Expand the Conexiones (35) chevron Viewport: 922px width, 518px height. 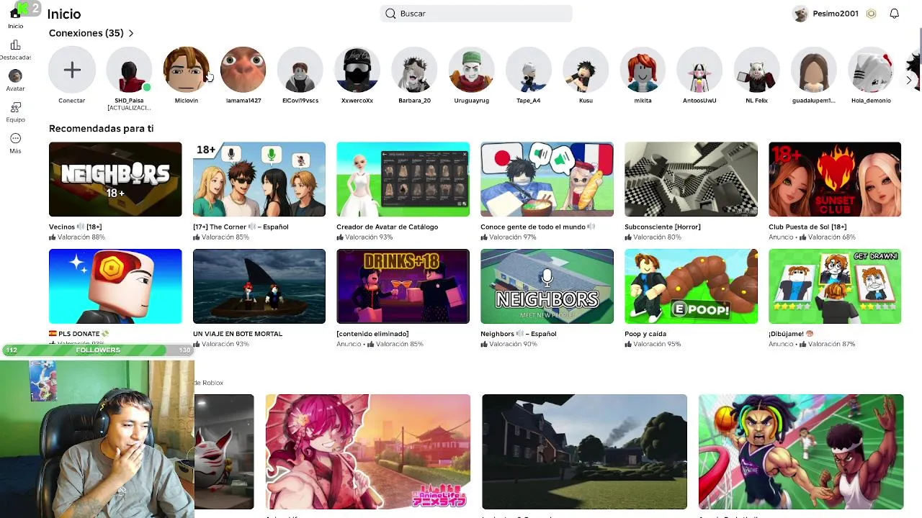(131, 33)
